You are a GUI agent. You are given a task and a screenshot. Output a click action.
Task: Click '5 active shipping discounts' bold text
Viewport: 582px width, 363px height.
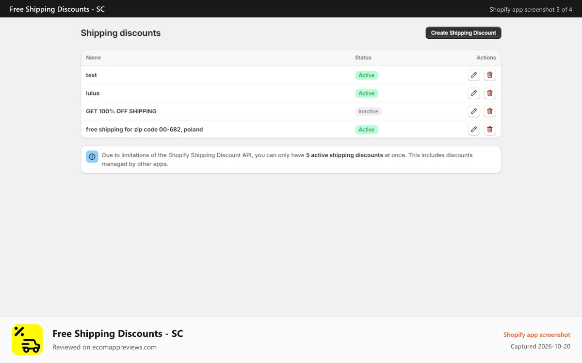tap(344, 155)
